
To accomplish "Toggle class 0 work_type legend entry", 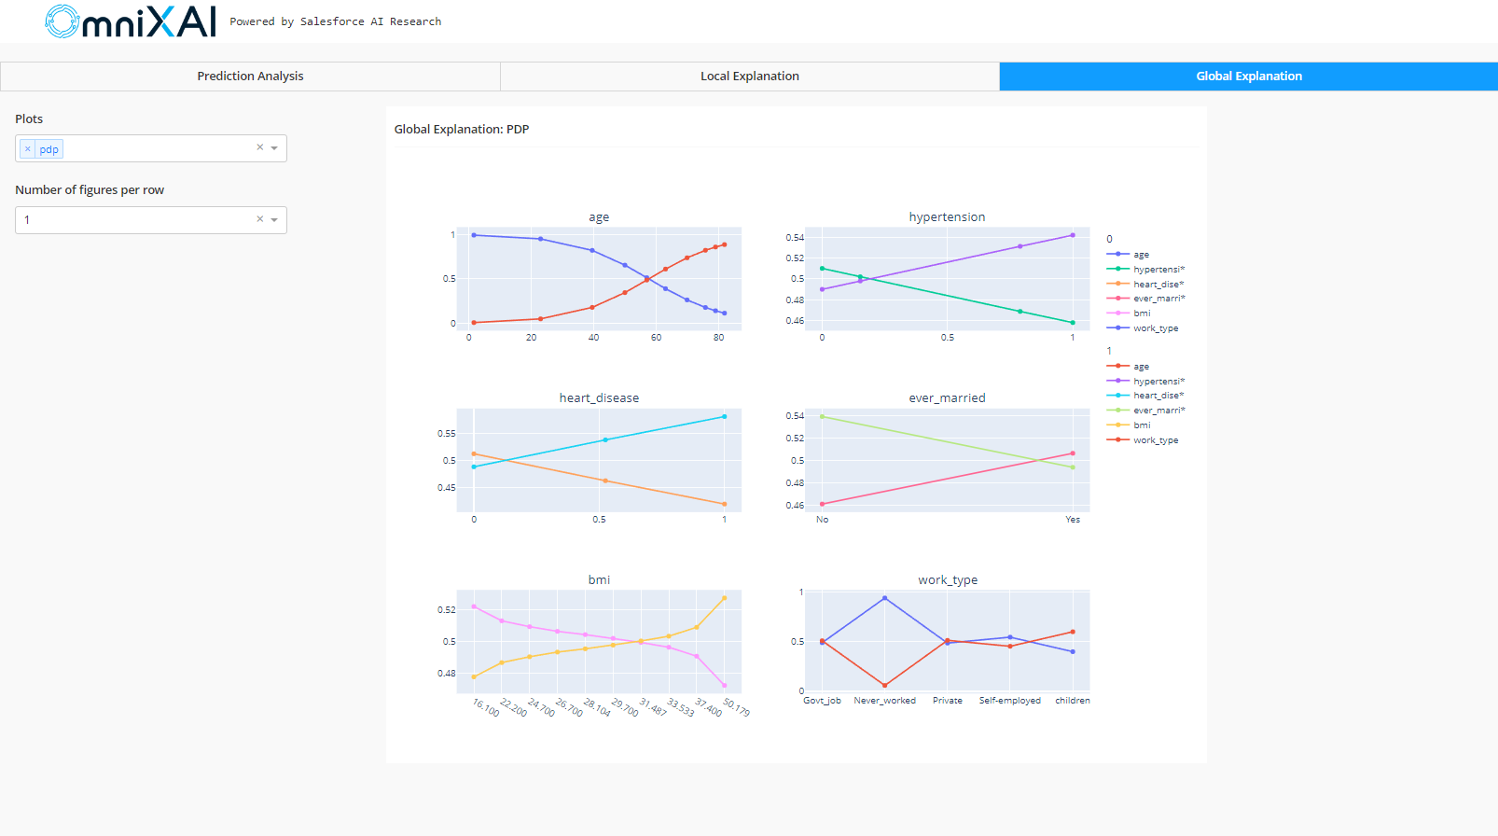I will coord(1143,328).
